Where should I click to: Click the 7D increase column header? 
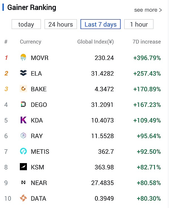[146, 42]
